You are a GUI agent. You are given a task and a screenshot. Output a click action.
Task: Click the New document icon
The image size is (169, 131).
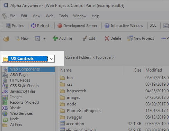(18, 38)
